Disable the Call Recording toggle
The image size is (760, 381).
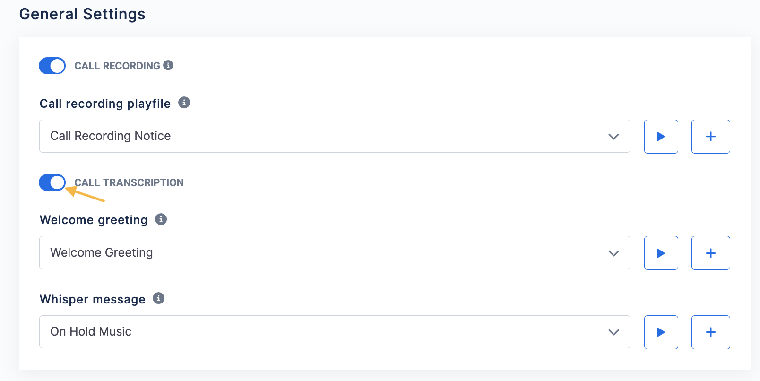click(x=52, y=66)
